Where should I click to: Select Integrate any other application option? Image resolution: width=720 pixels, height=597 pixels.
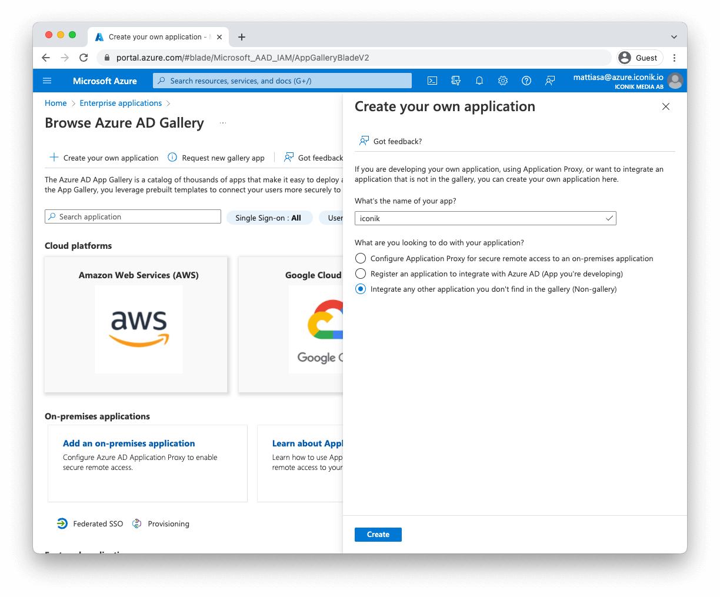point(360,289)
